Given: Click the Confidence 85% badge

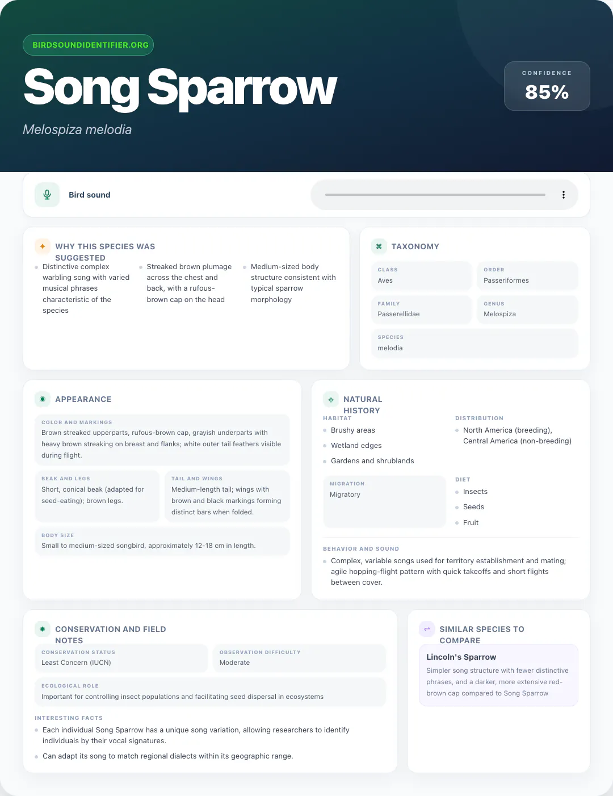Looking at the screenshot, I should 547,86.
